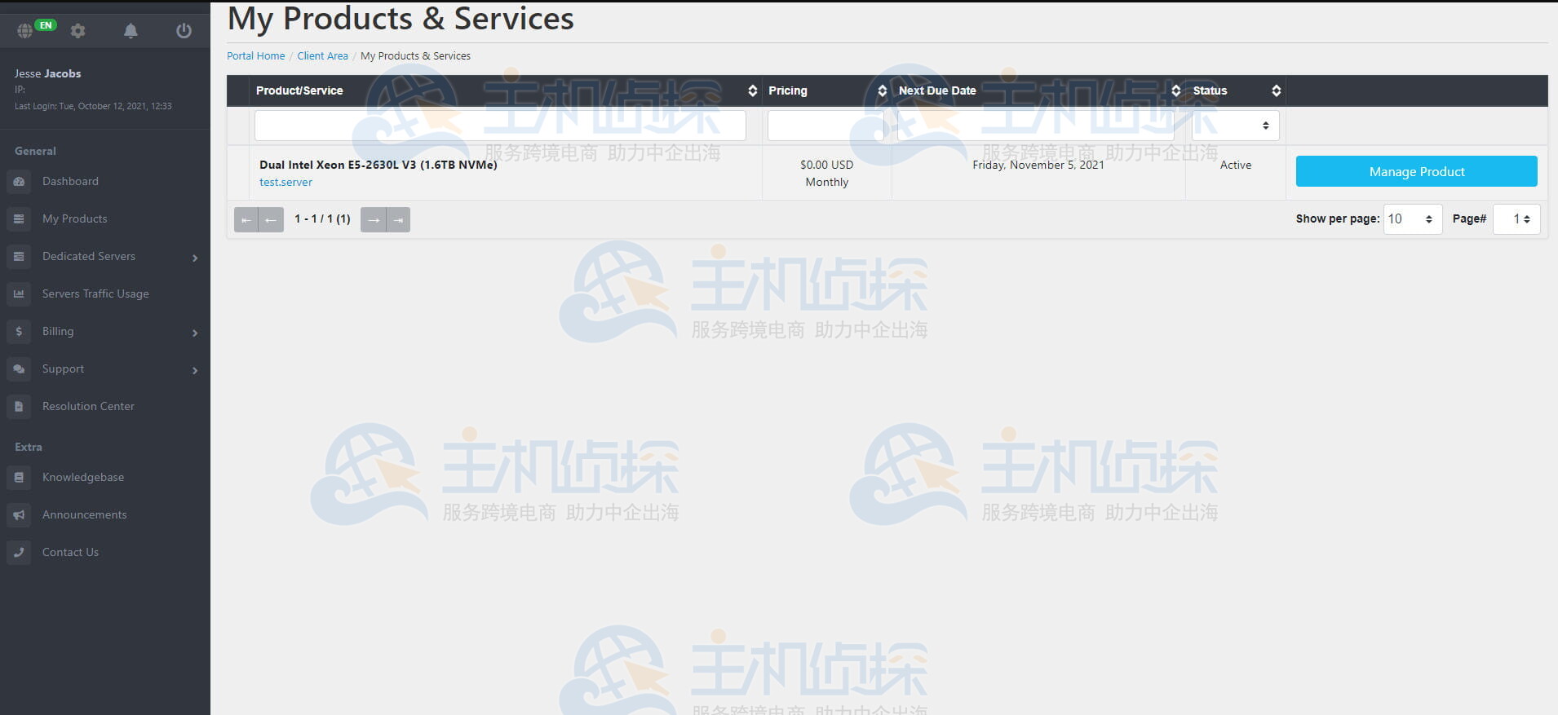
Task: Go to previous page arrow button
Action: pos(271,219)
